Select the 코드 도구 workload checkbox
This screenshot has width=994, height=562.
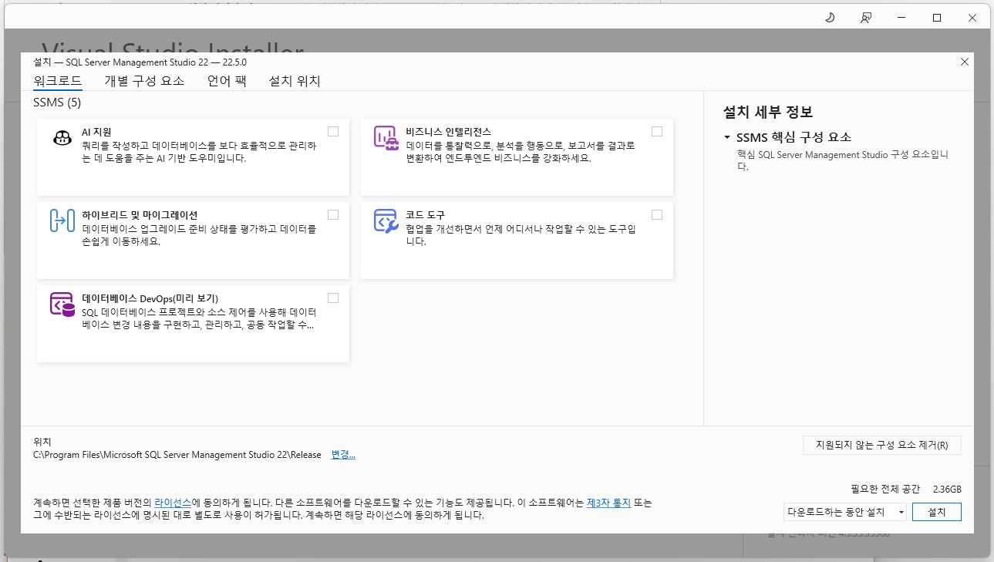(x=657, y=214)
